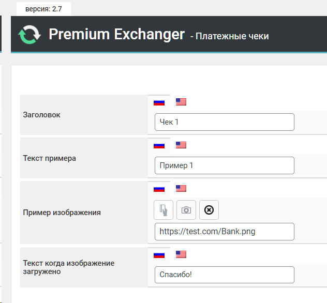Click the версия: 2.7 label tab
The image size is (327, 303).
[x=43, y=9]
